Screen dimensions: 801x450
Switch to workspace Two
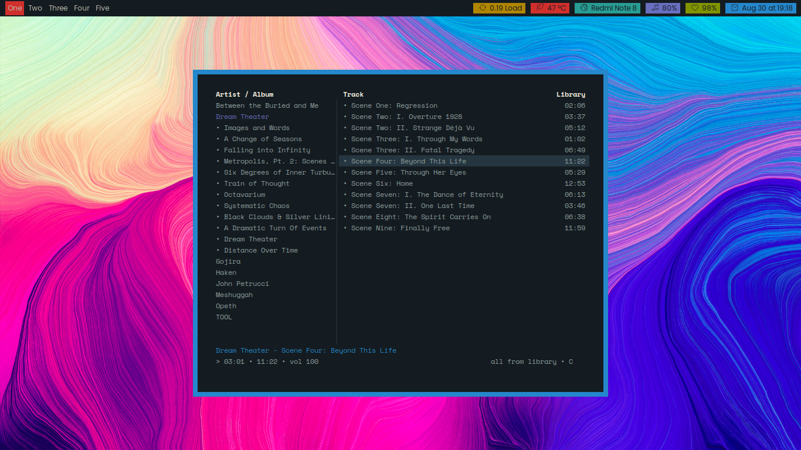click(x=35, y=8)
